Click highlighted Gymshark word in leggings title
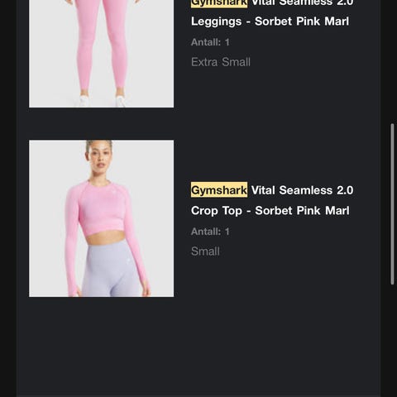 [219, 3]
